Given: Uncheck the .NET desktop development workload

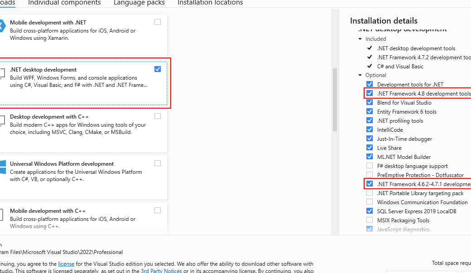Looking at the screenshot, I should click(x=158, y=69).
